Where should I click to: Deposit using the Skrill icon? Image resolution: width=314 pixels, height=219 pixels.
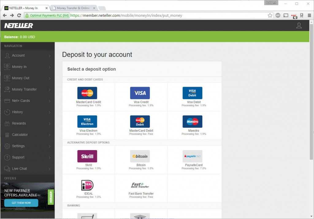87,156
